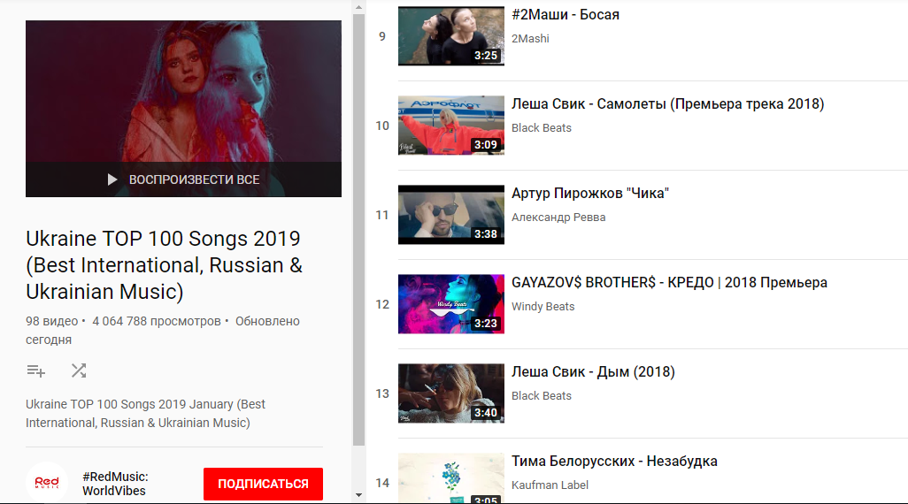The height and width of the screenshot is (504, 908).
Task: Open the Windy Beats channel link
Action: coord(543,307)
